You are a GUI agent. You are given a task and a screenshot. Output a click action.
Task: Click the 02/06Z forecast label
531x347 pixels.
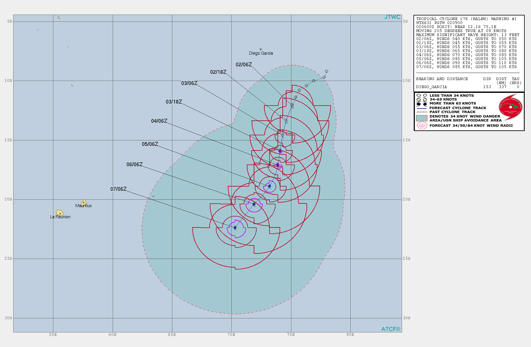click(x=244, y=65)
